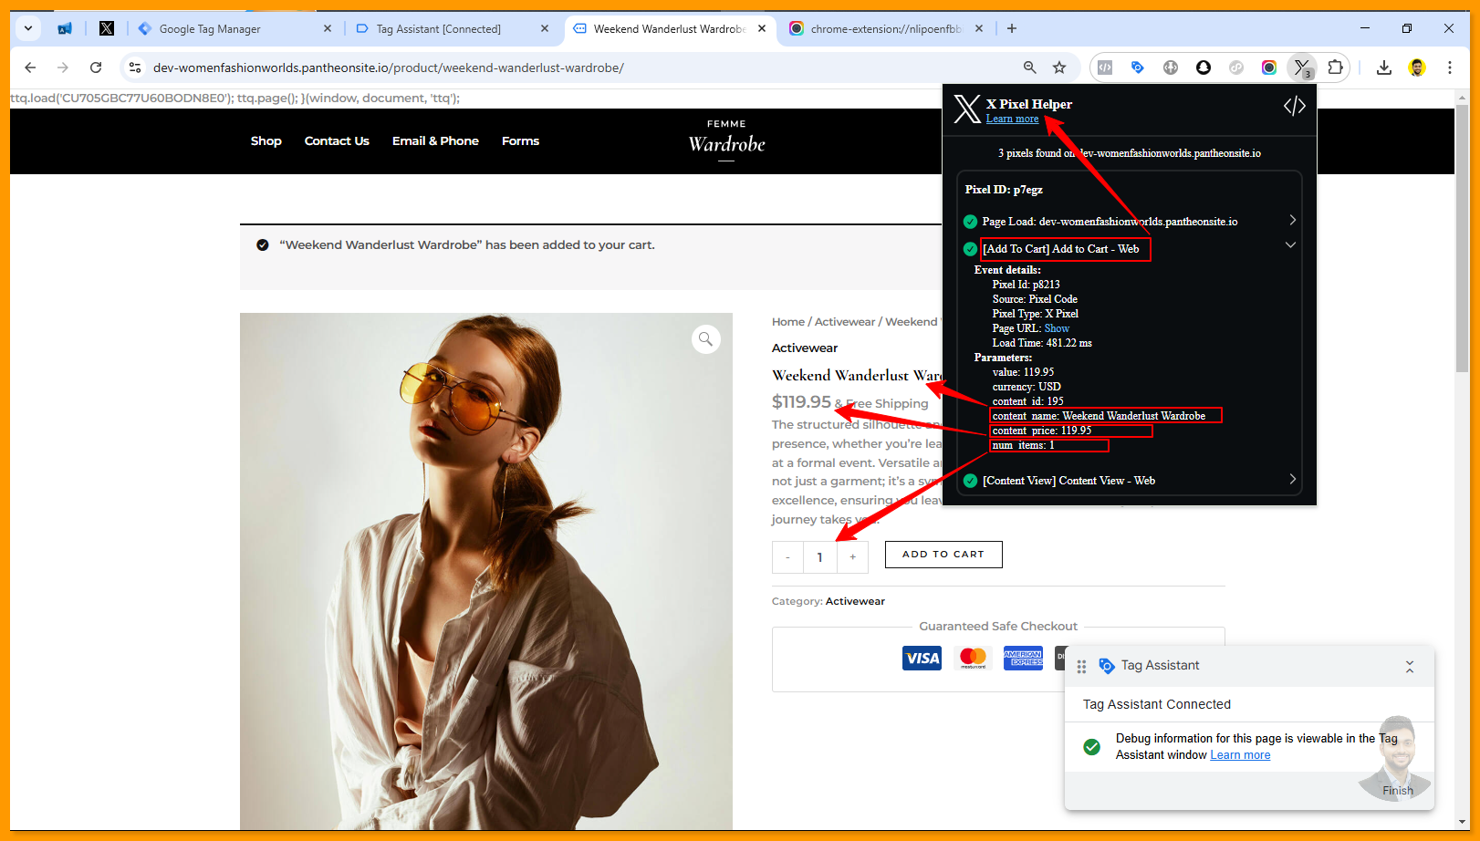The image size is (1480, 841).
Task: Click the X Pixel Helper extension icon
Action: [x=1301, y=67]
